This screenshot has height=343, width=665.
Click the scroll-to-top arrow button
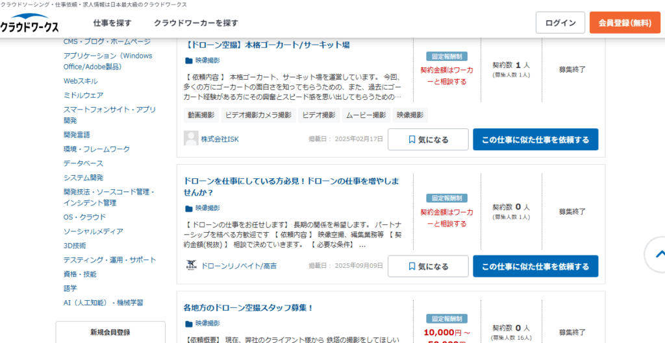656,255
